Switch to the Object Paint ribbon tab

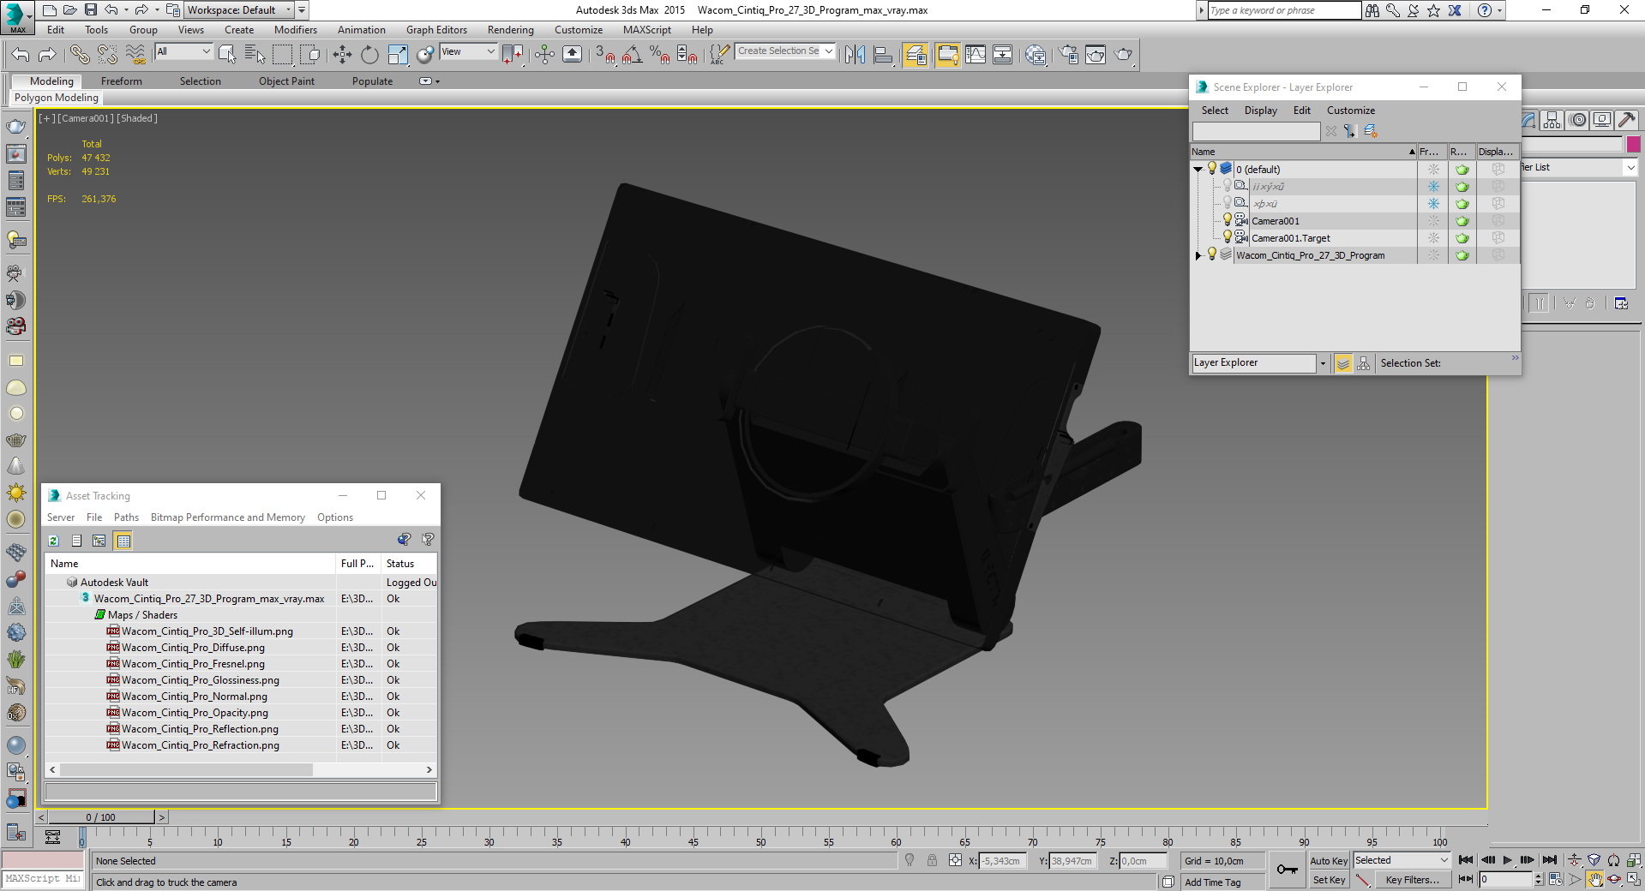pos(287,81)
